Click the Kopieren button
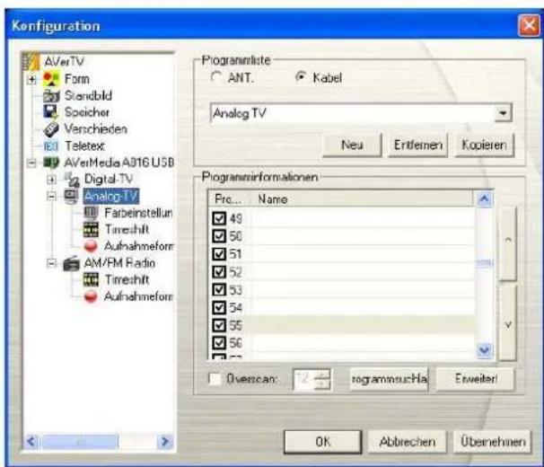This screenshot has height=467, width=544. (x=484, y=145)
